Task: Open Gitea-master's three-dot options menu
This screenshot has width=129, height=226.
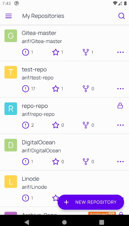Action: coord(120,52)
